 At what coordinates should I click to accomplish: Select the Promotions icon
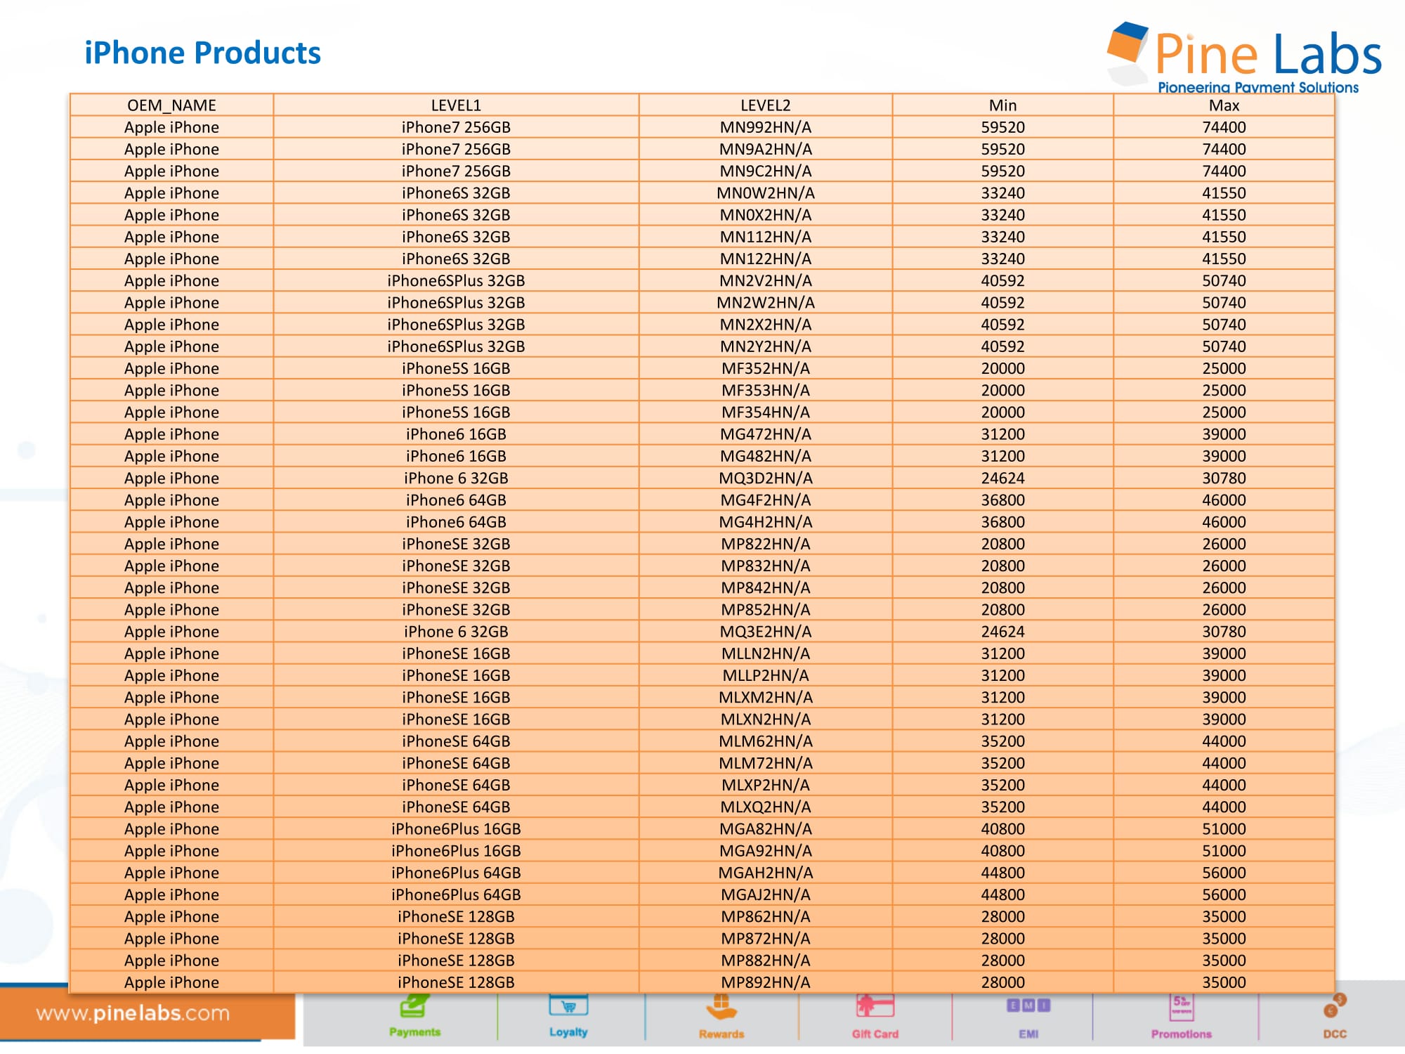pyautogui.click(x=1181, y=1008)
